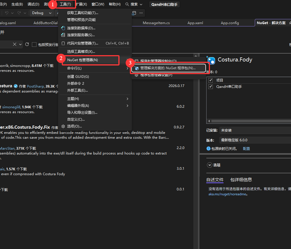Click the 连接到服务器 server icon
291x249 pixels.
pos(63,35)
